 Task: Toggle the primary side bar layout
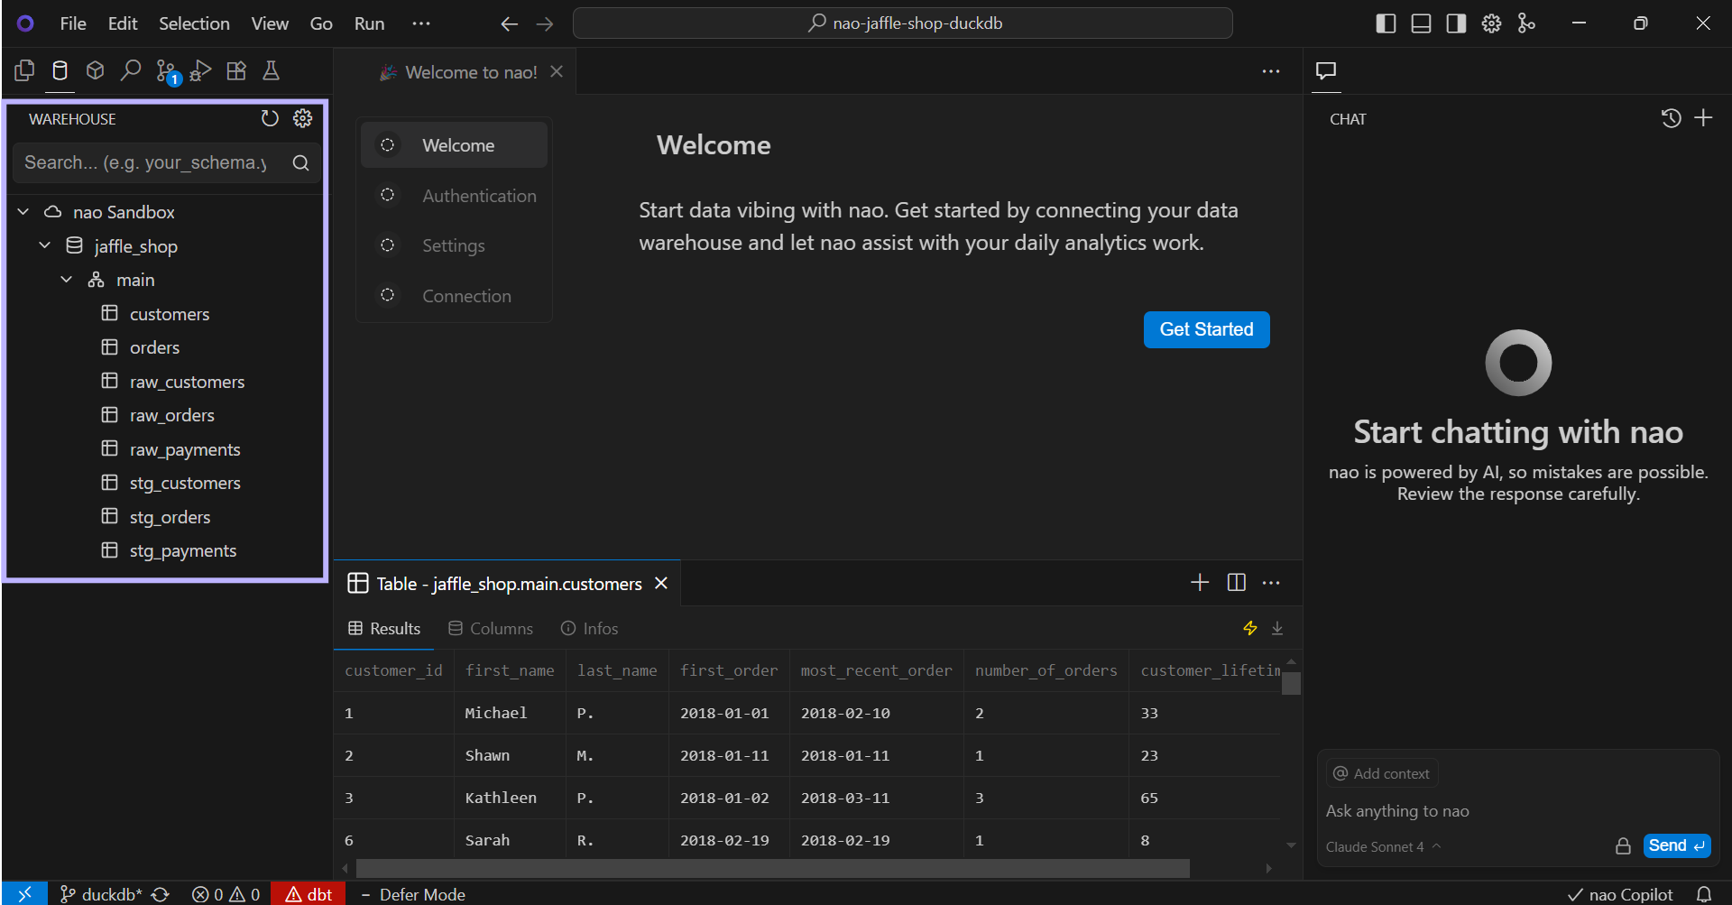1387,23
